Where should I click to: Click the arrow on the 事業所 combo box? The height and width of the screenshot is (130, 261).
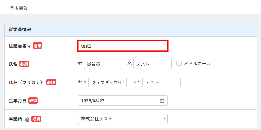point(164,119)
